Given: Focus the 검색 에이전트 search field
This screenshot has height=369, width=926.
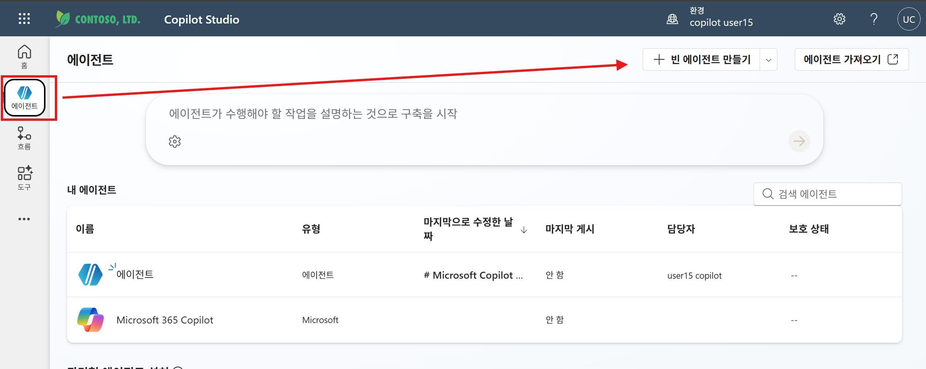Looking at the screenshot, I should (x=828, y=194).
